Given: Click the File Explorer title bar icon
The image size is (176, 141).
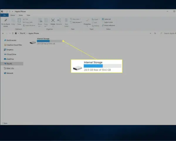Looking at the screenshot, I should [2, 11].
